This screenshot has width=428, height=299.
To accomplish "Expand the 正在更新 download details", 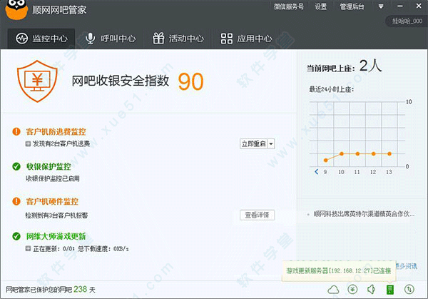I will [28, 248].
